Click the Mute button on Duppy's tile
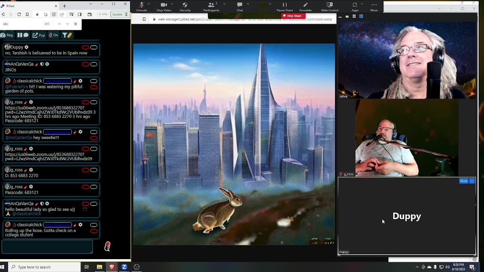 pyautogui.click(x=464, y=181)
